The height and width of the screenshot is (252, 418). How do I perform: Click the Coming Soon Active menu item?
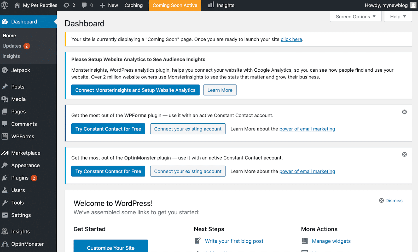[175, 5]
